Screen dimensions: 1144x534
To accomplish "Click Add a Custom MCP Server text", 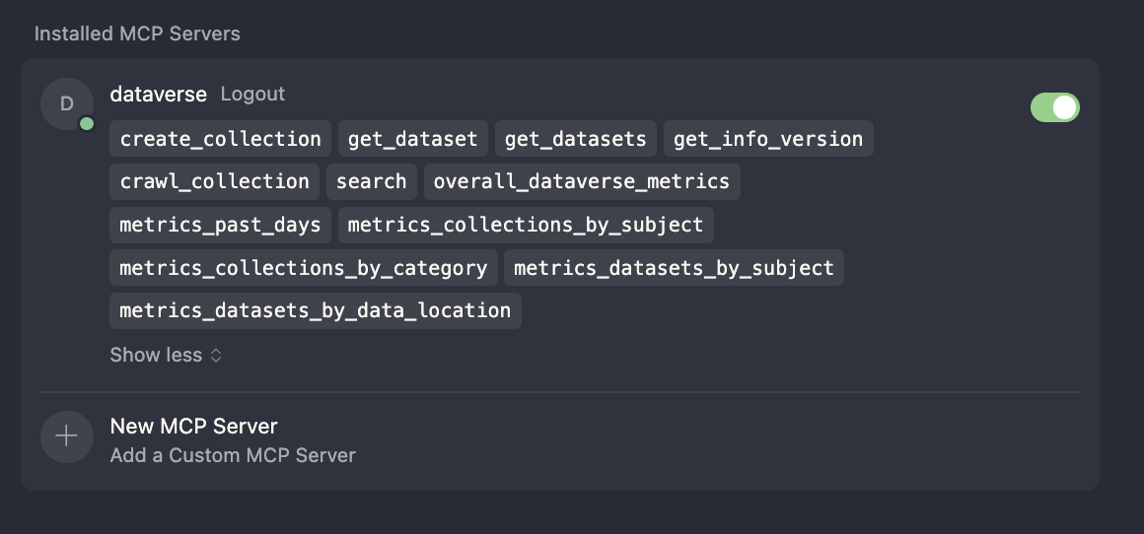I will click(x=233, y=455).
